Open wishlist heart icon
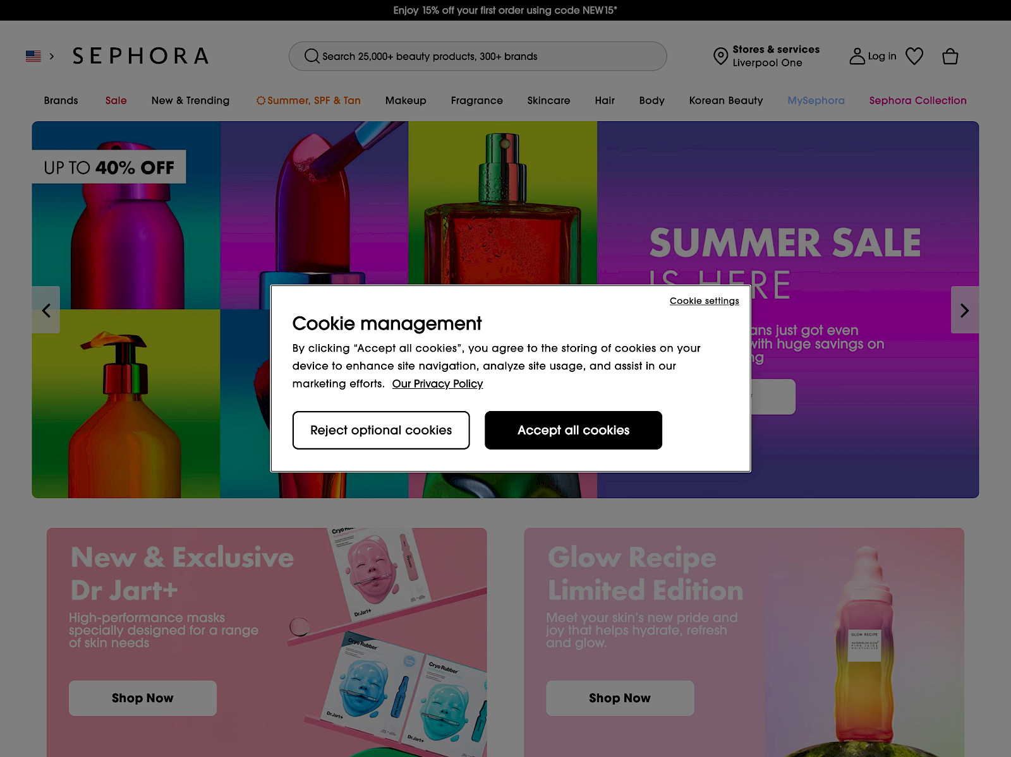The width and height of the screenshot is (1011, 757). point(914,56)
